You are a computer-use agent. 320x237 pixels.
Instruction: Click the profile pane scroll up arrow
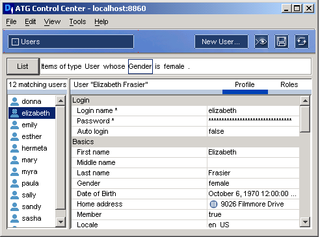[305, 101]
